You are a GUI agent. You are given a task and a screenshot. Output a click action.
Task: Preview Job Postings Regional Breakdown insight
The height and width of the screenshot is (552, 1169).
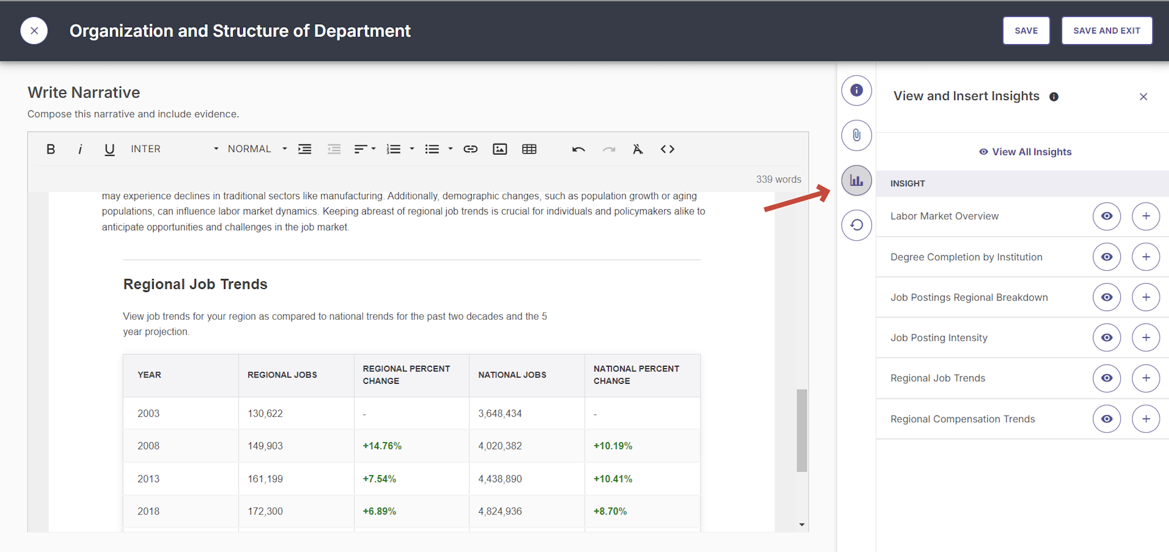[1107, 297]
